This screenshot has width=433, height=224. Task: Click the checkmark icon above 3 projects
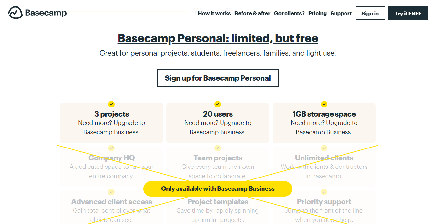point(111,104)
